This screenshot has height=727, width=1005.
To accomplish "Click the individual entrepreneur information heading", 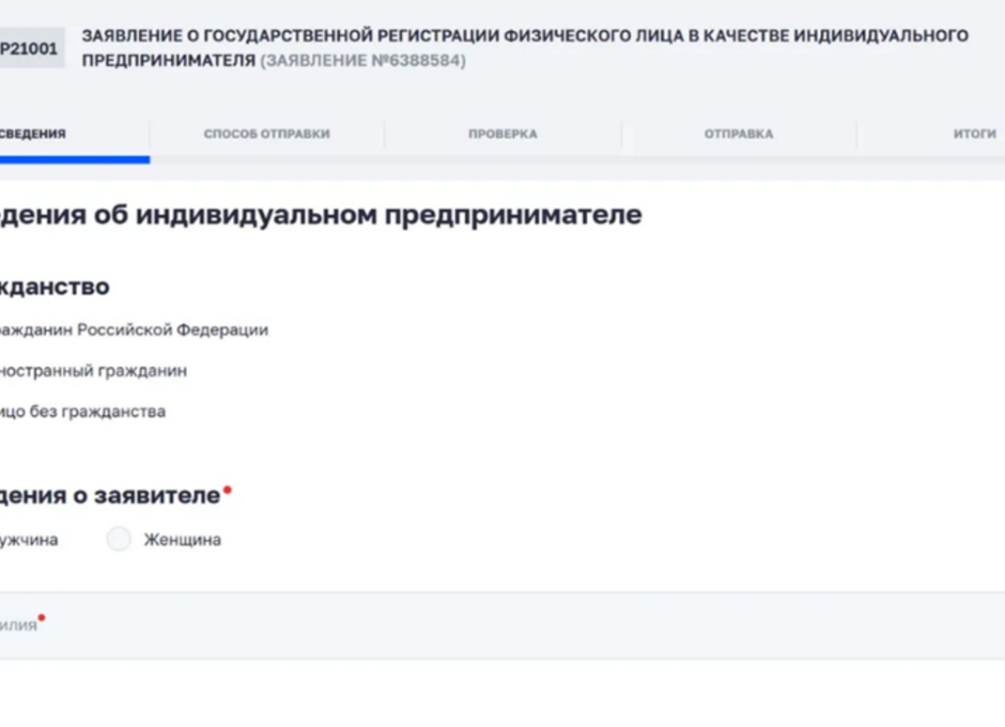I will (319, 215).
